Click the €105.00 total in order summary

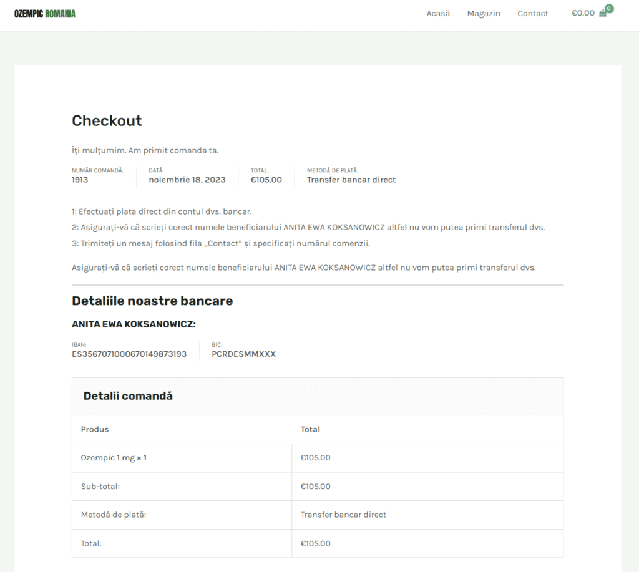(266, 180)
